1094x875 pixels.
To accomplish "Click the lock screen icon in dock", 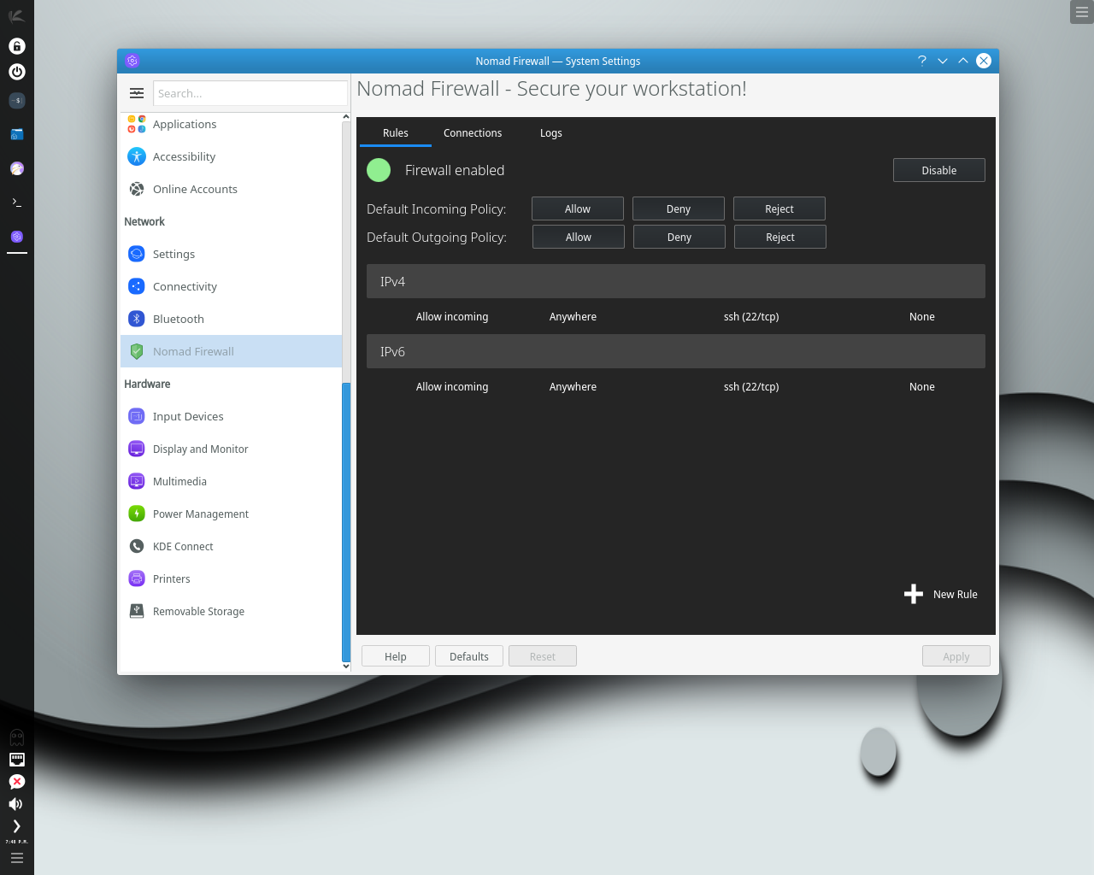I will [x=17, y=46].
